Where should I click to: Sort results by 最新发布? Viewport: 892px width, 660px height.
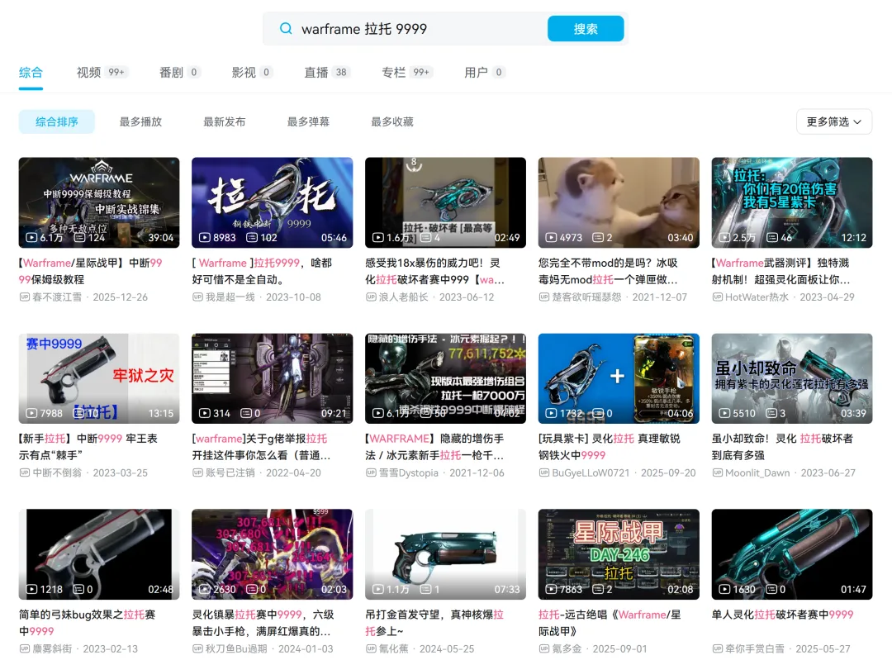pyautogui.click(x=225, y=121)
